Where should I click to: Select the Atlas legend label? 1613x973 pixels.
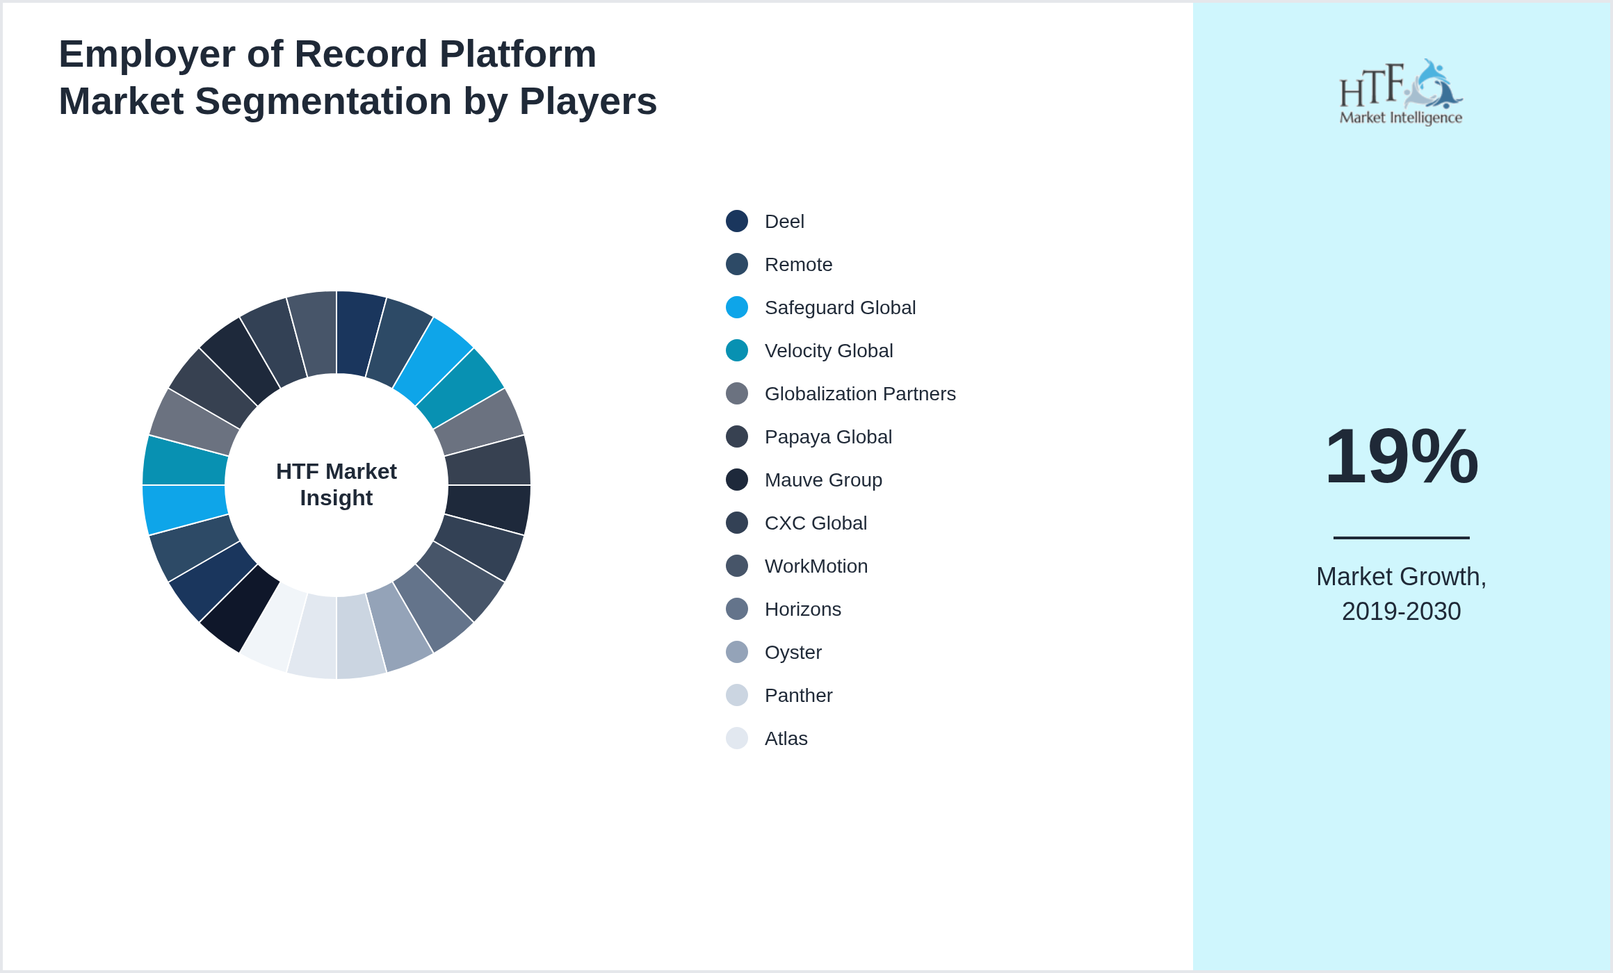(x=786, y=738)
